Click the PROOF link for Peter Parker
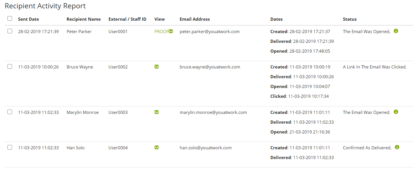The width and height of the screenshot is (417, 170). coord(161,32)
